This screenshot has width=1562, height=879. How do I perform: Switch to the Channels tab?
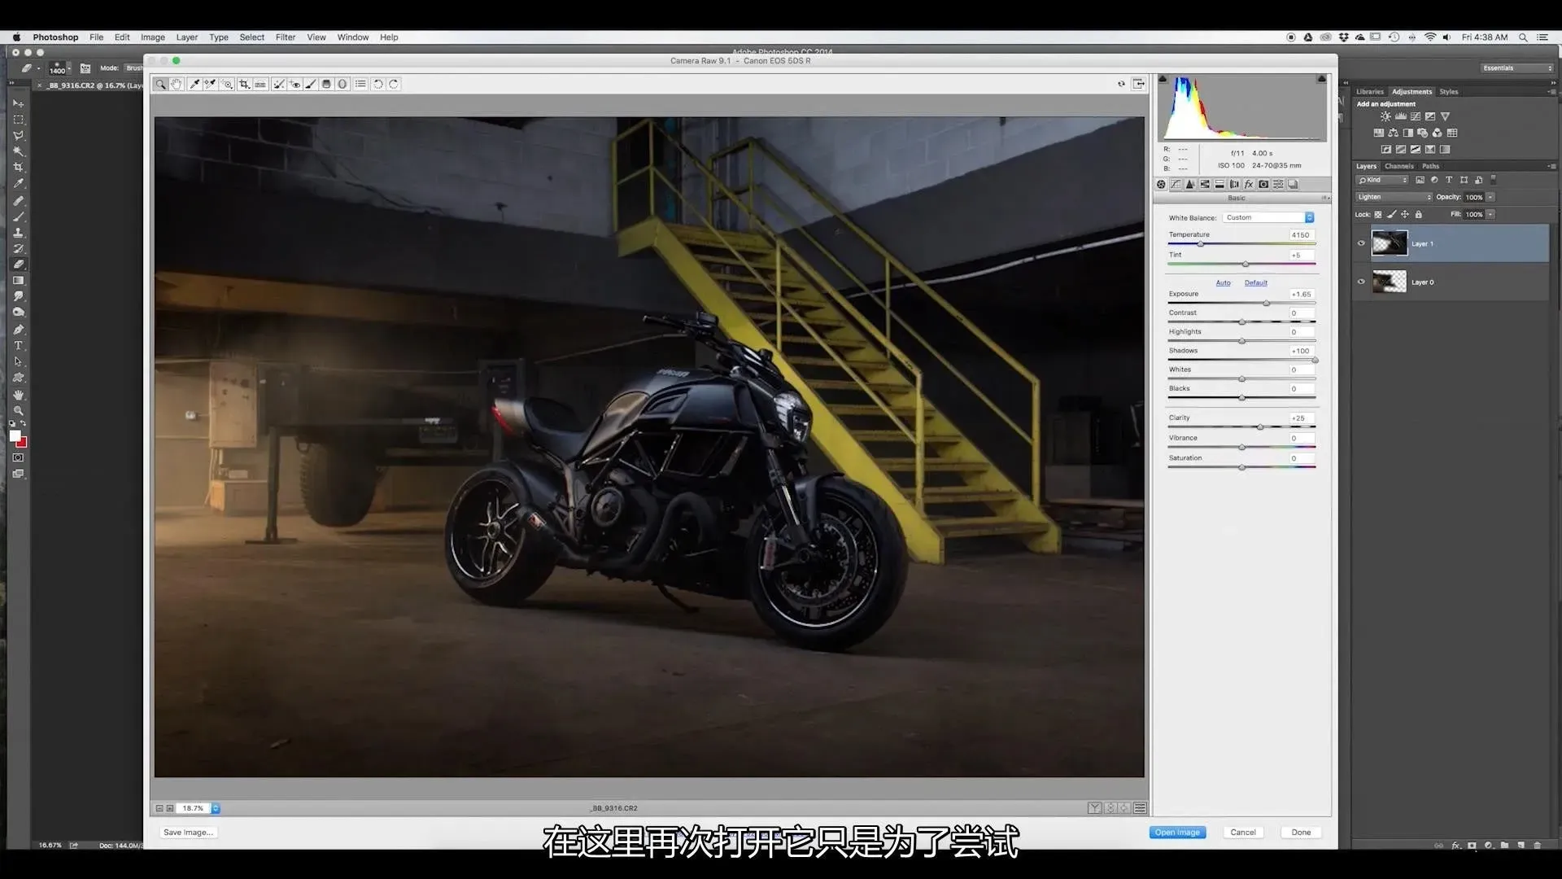(x=1399, y=166)
